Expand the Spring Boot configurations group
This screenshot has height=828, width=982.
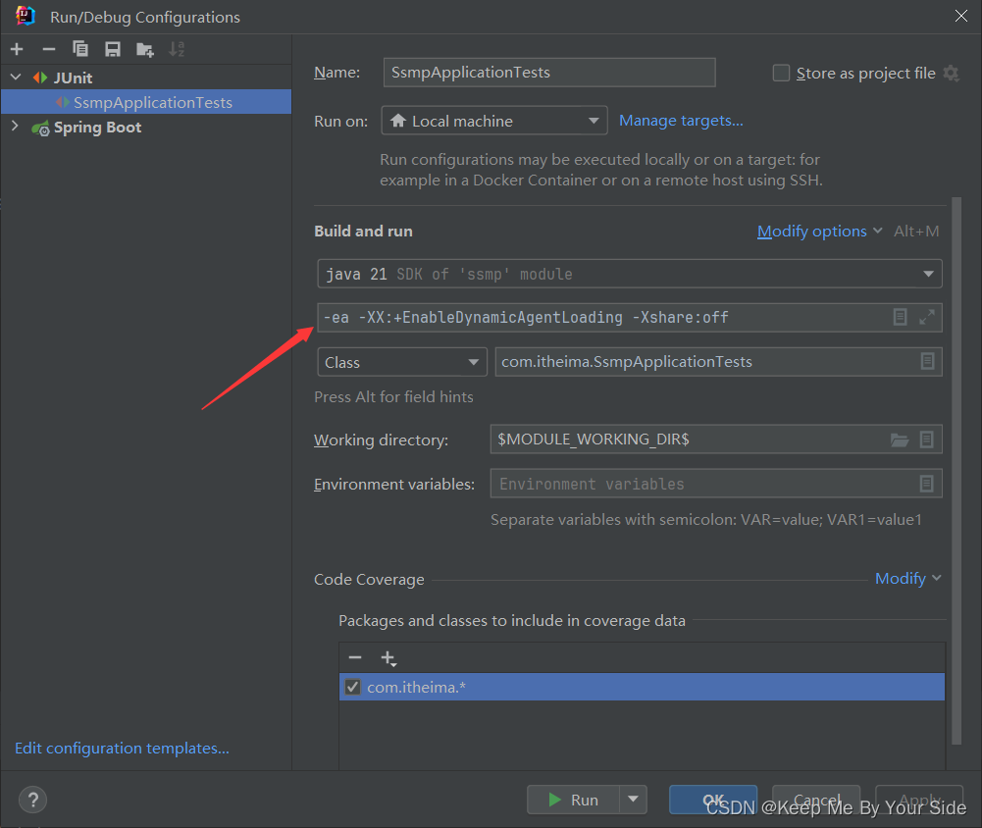(x=16, y=127)
